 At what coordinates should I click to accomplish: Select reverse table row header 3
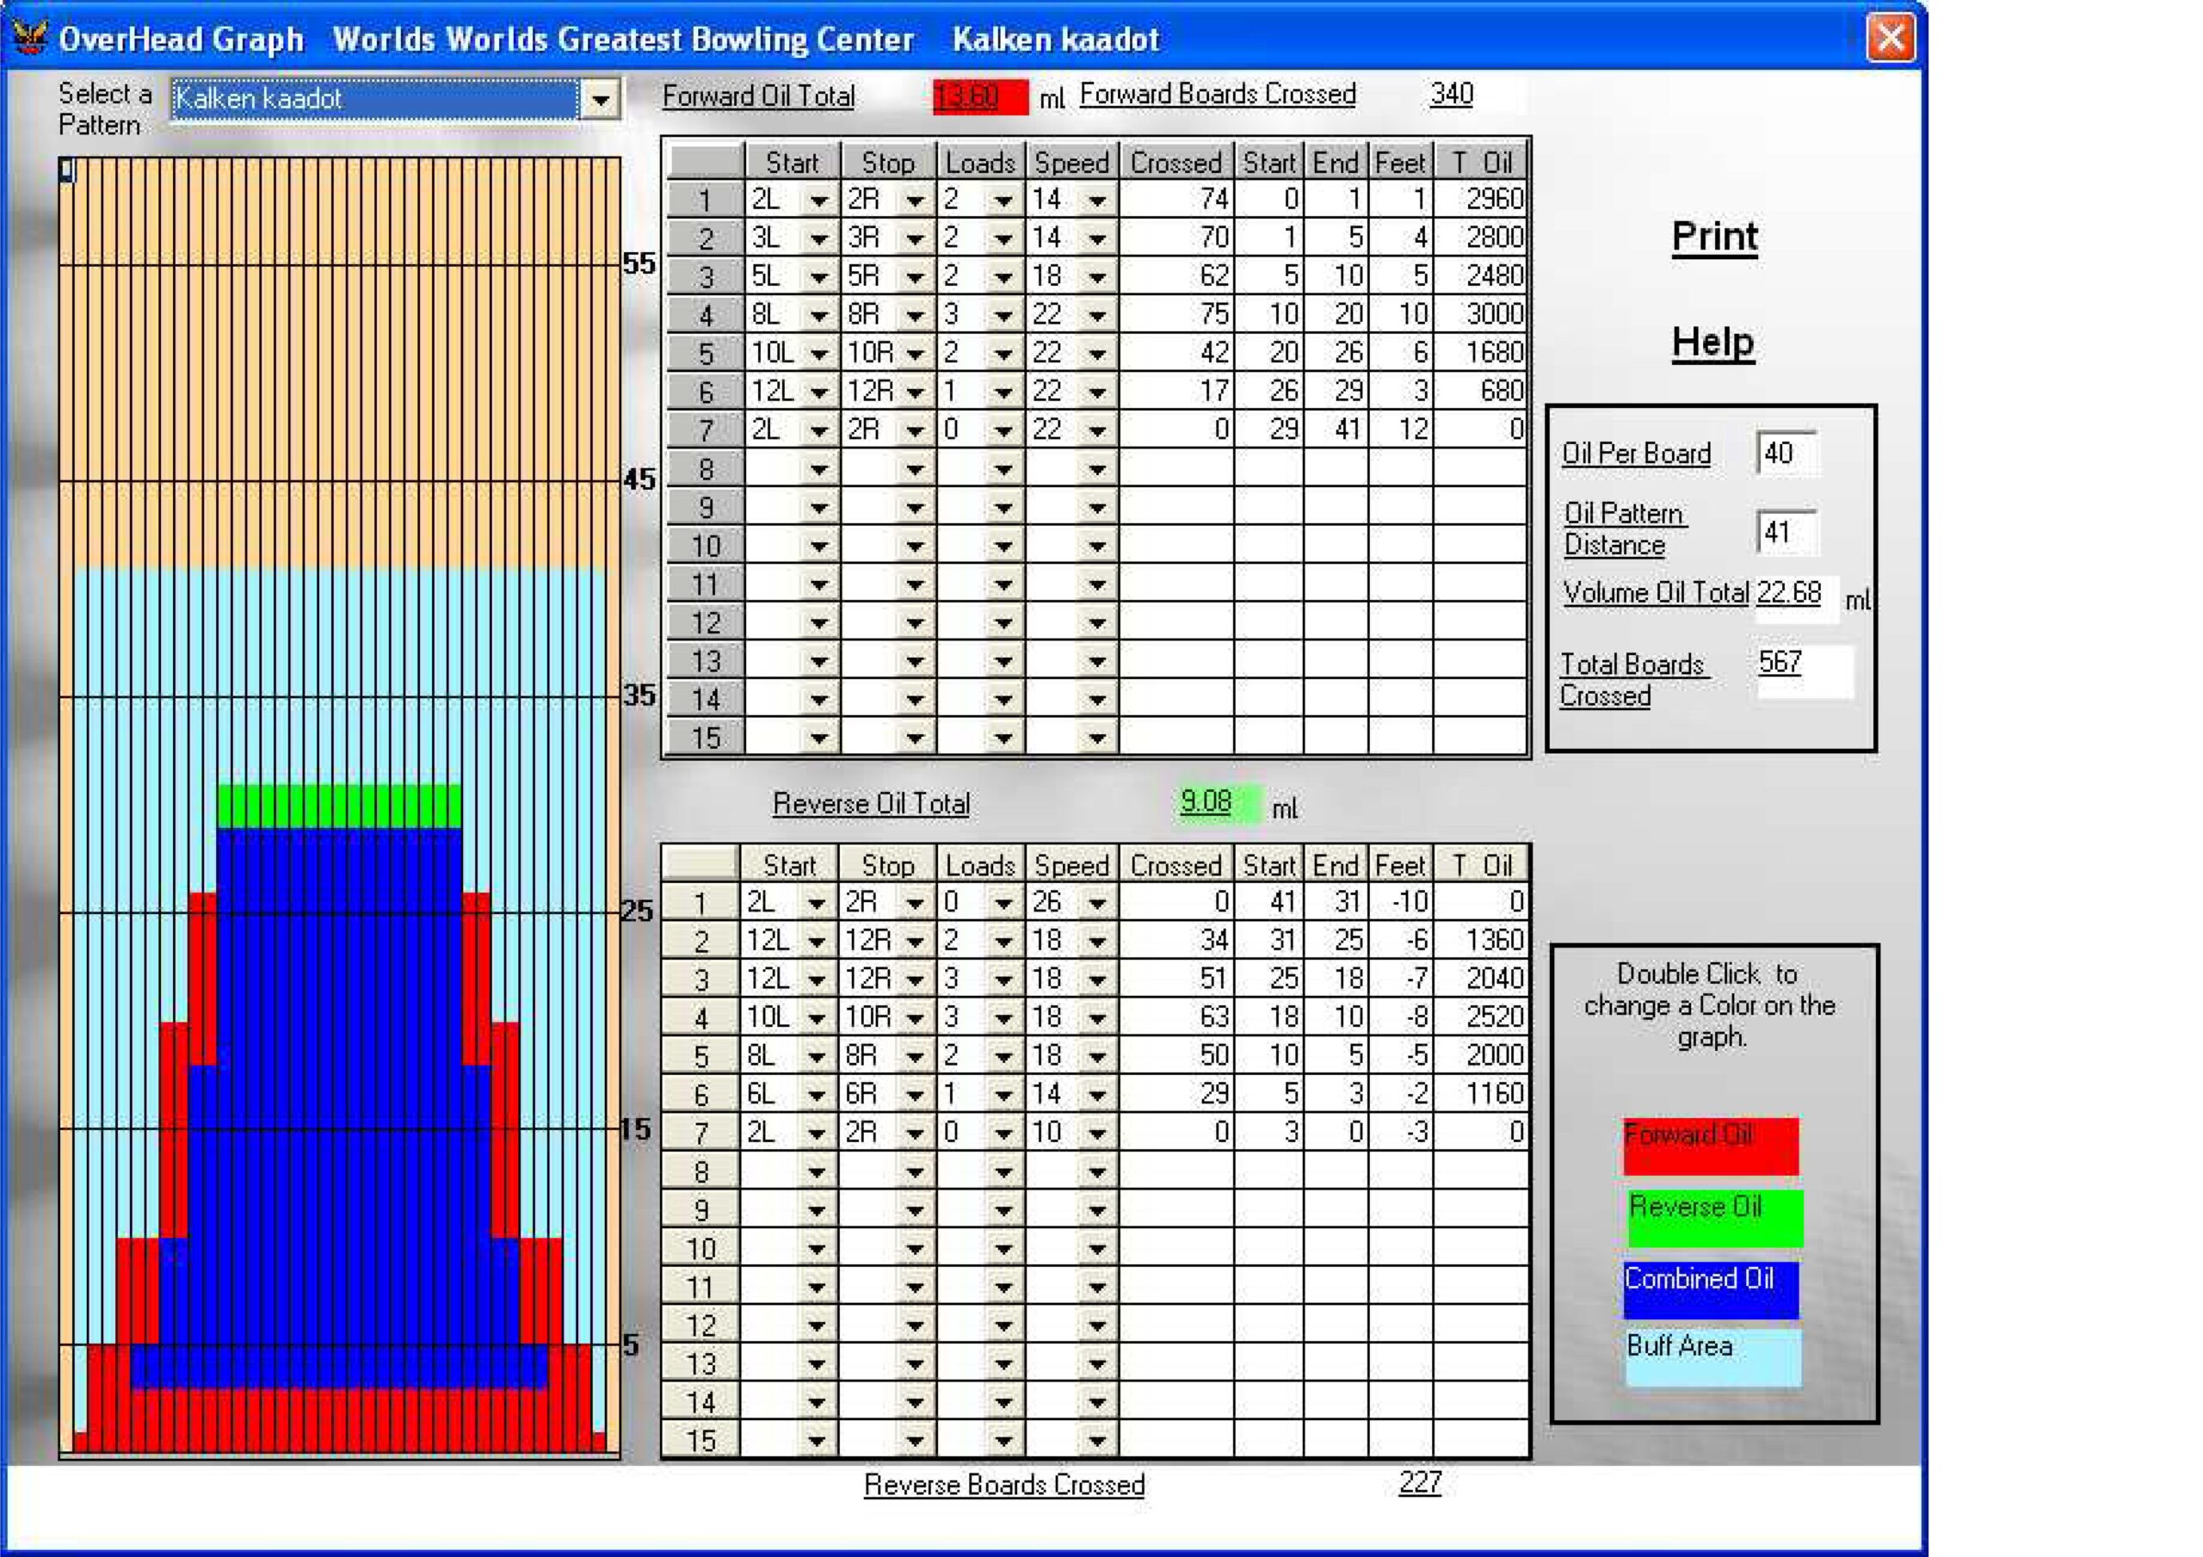(701, 979)
